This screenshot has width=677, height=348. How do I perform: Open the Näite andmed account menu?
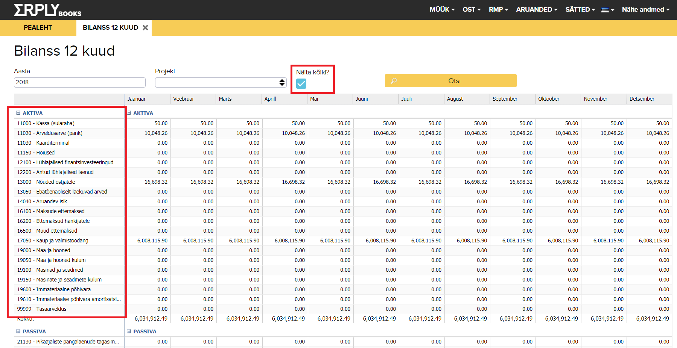[x=645, y=10]
